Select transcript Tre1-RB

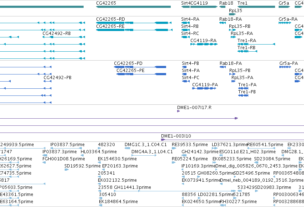point(248,51)
